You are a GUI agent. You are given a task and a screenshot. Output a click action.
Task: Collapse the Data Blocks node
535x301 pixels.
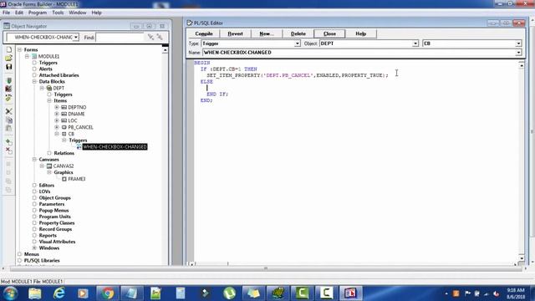point(34,82)
